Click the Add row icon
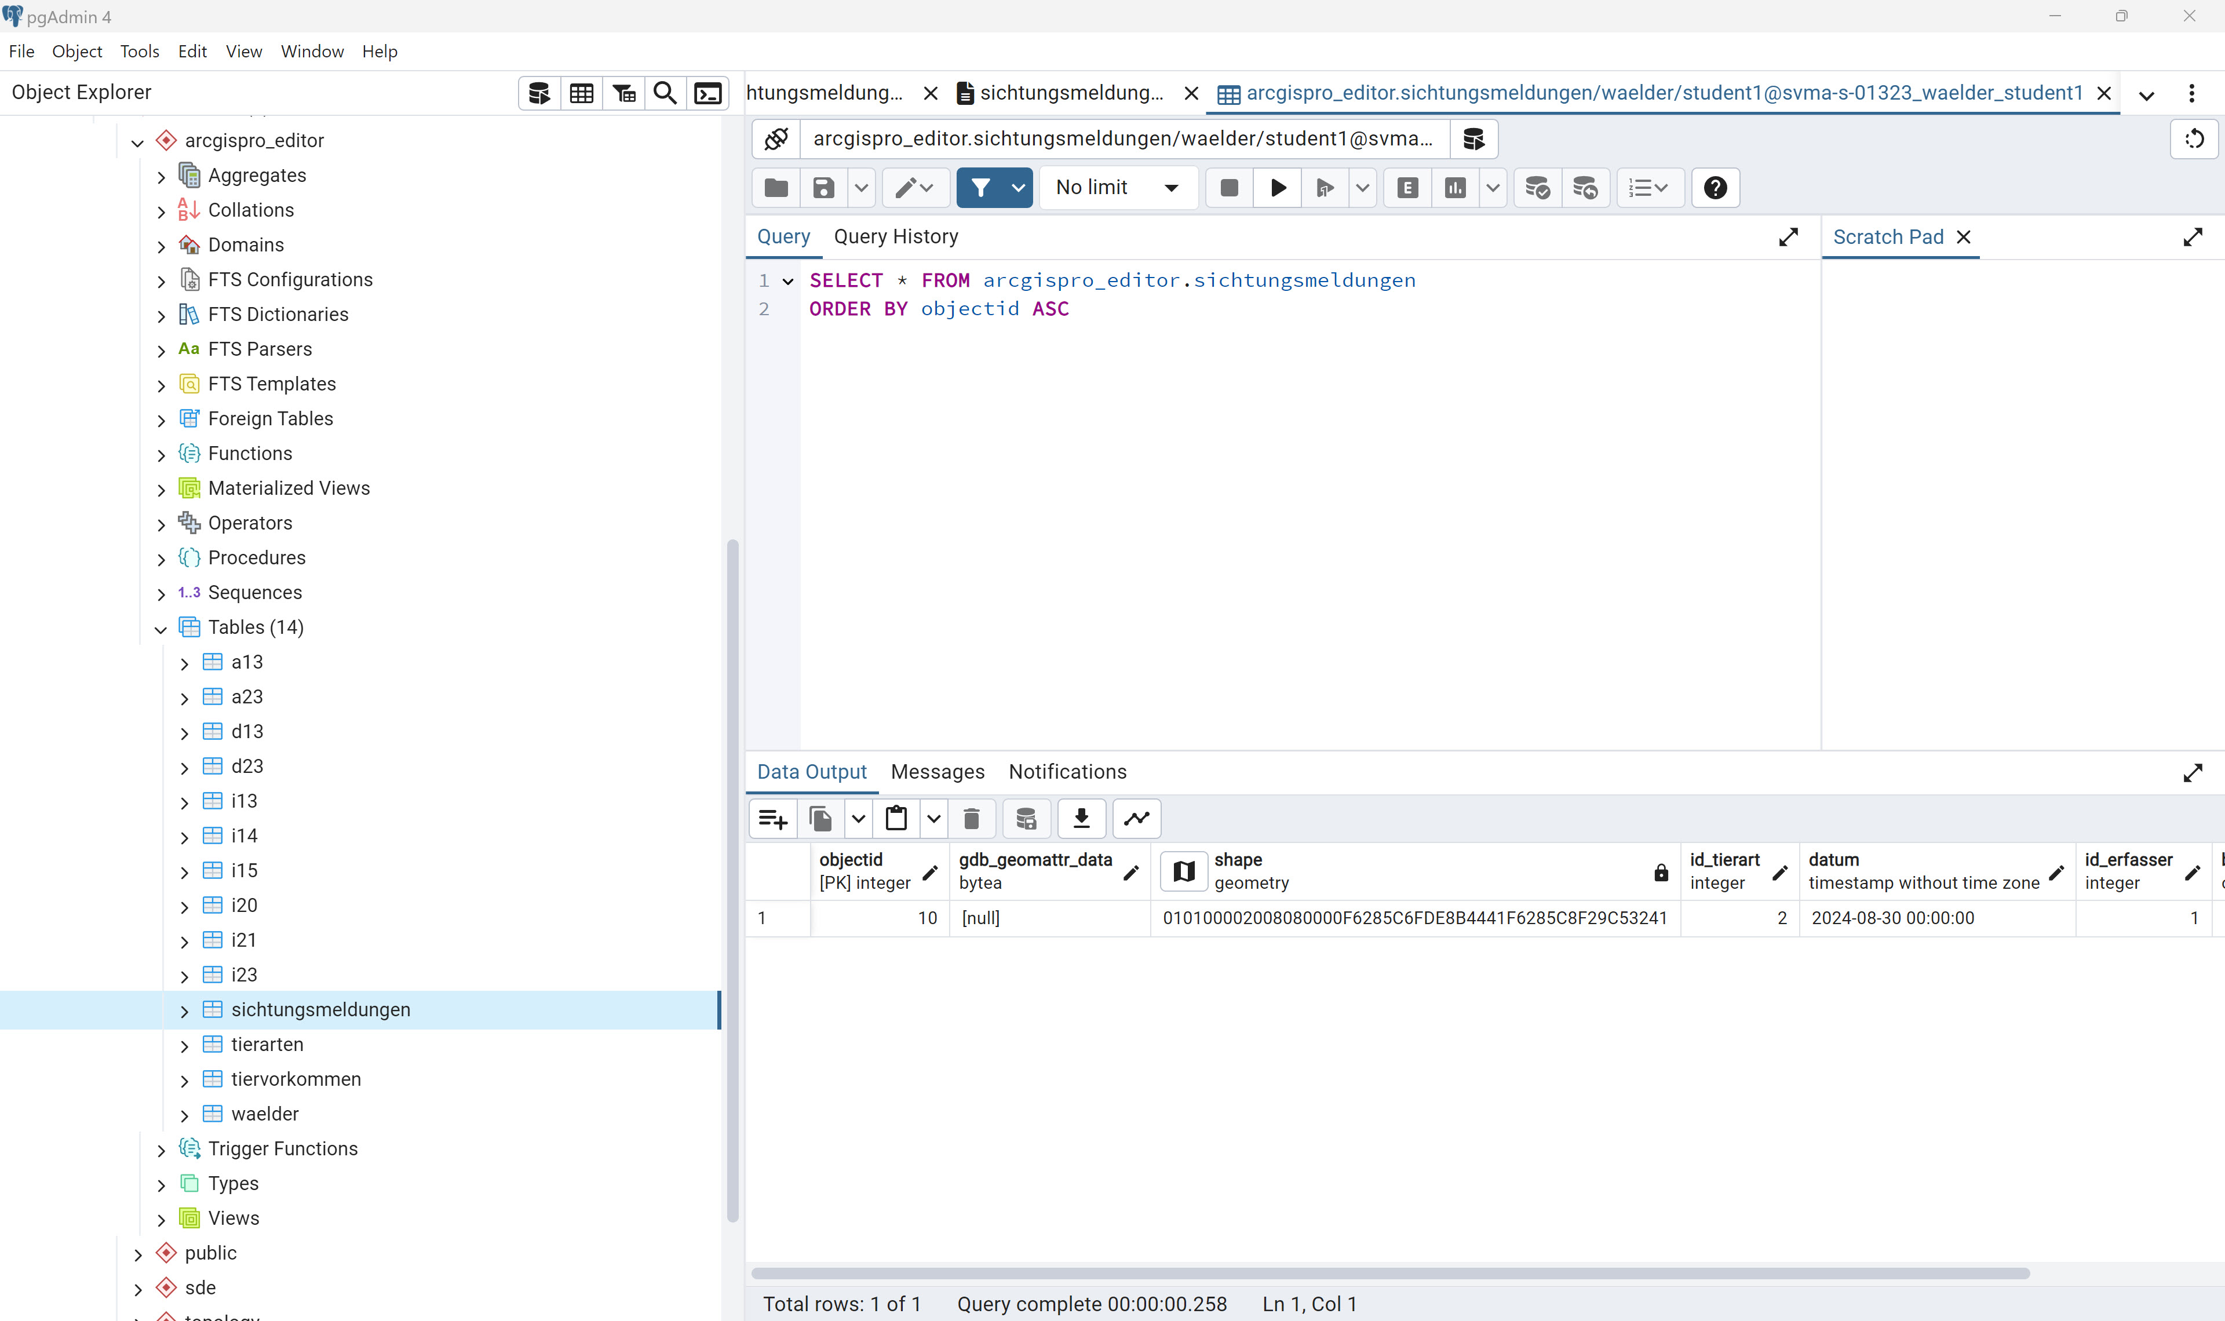The image size is (2225, 1321). tap(772, 818)
